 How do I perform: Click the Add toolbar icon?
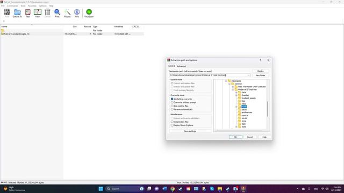[7, 13]
